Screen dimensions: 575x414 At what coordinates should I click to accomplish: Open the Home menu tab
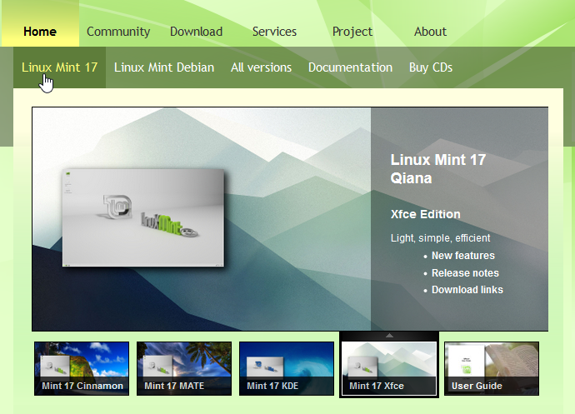coord(40,32)
